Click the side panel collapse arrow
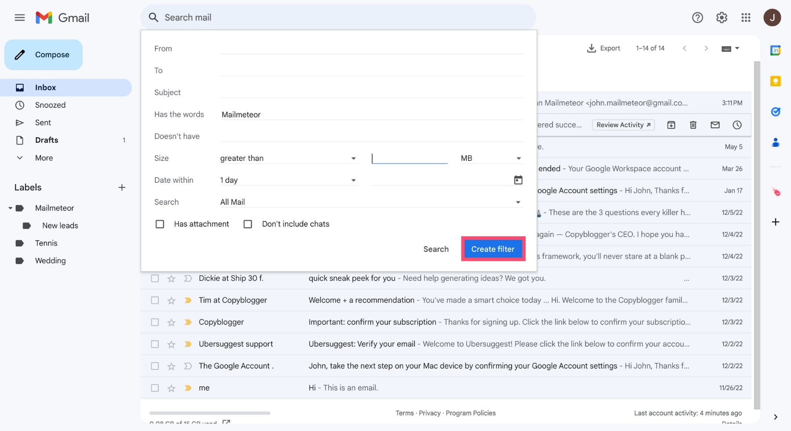This screenshot has width=791, height=431. point(776,417)
